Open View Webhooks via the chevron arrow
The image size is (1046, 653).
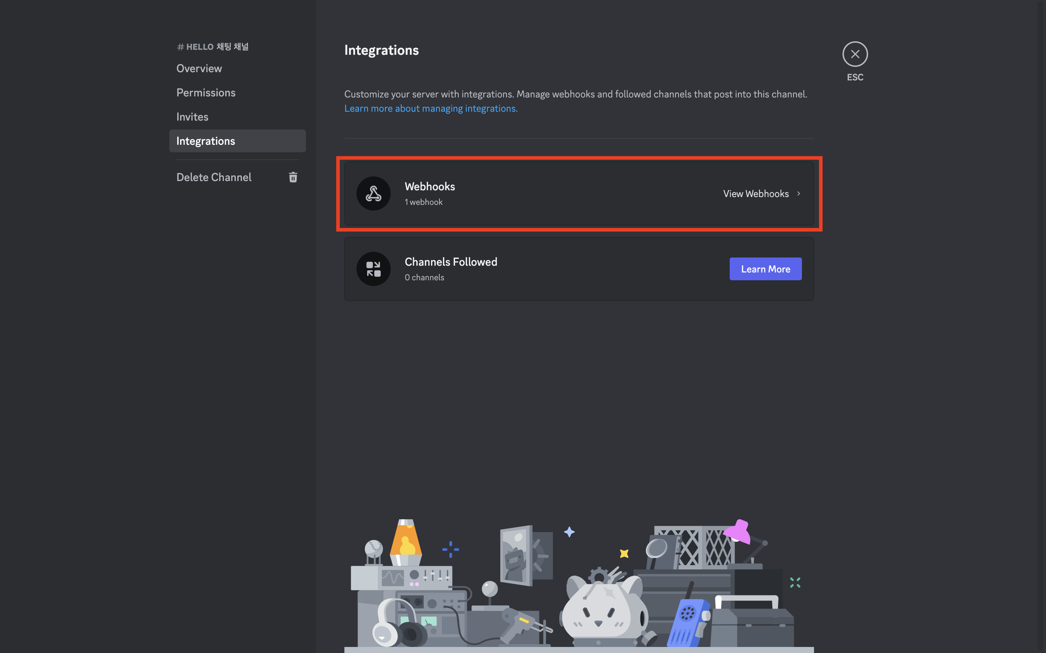click(x=798, y=193)
